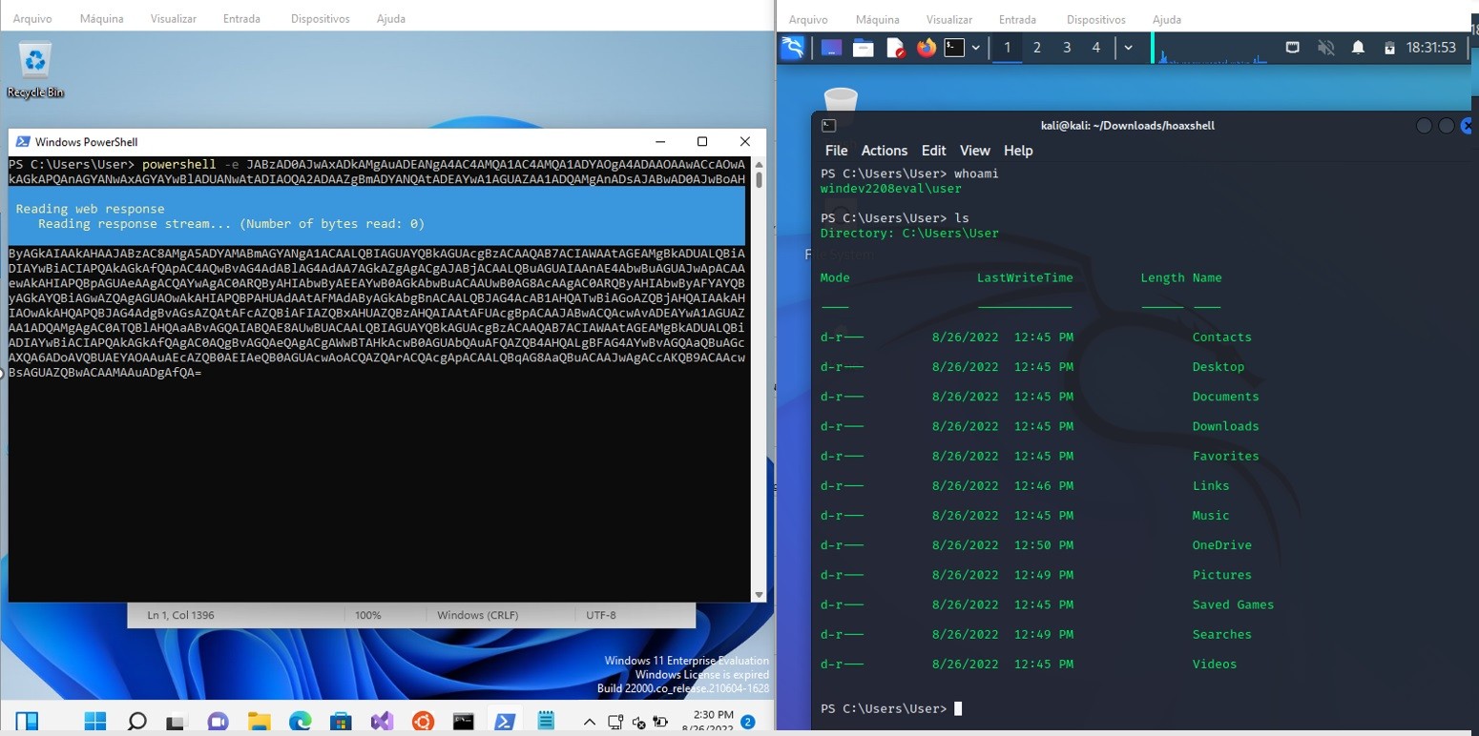Screen dimensions: 1479x736
Task: Open Visualizar menu in the right VirtualBox window
Action: [x=948, y=19]
